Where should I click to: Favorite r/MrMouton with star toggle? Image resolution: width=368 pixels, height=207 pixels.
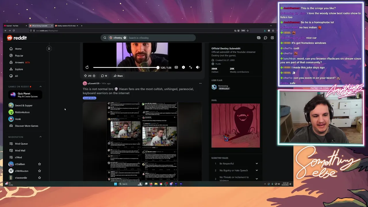coord(40,171)
